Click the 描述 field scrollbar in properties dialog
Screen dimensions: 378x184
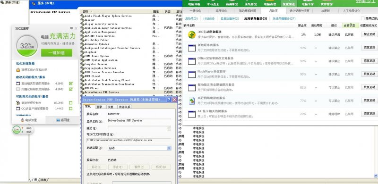(170, 129)
